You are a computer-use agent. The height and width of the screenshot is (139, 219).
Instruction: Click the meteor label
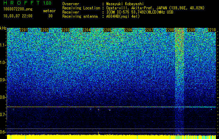[x=49, y=11]
